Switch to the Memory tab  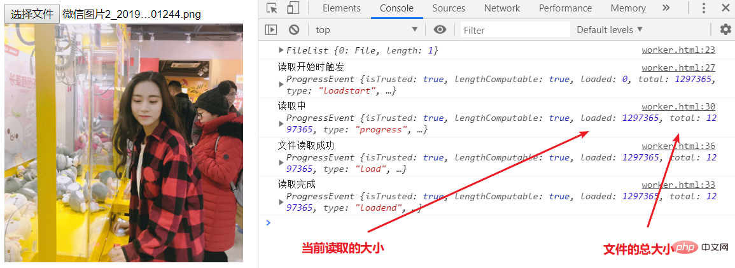(627, 8)
